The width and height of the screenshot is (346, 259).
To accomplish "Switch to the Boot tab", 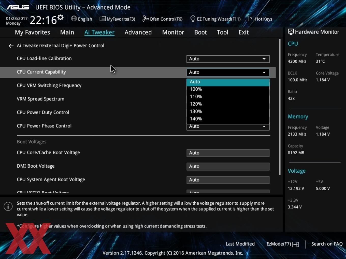I will point(200,32).
